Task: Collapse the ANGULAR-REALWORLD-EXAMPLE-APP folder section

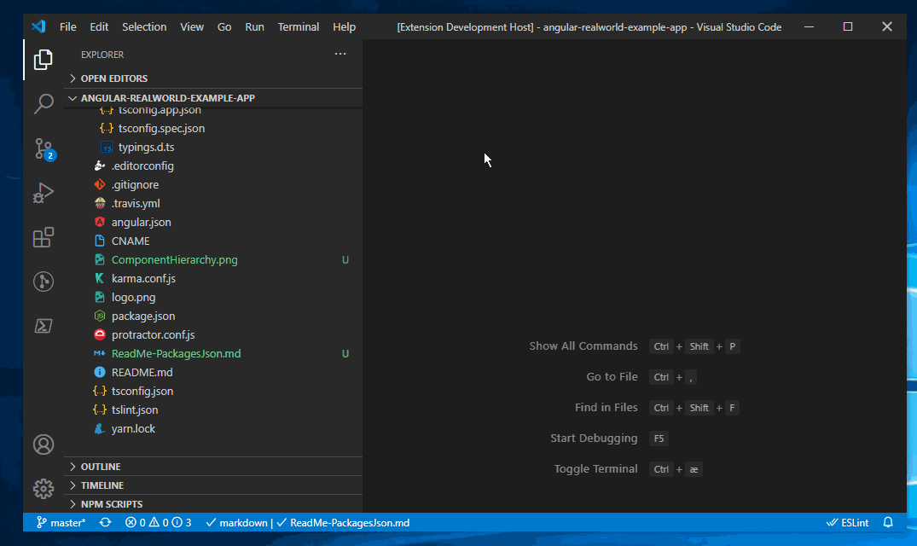Action: (213, 97)
